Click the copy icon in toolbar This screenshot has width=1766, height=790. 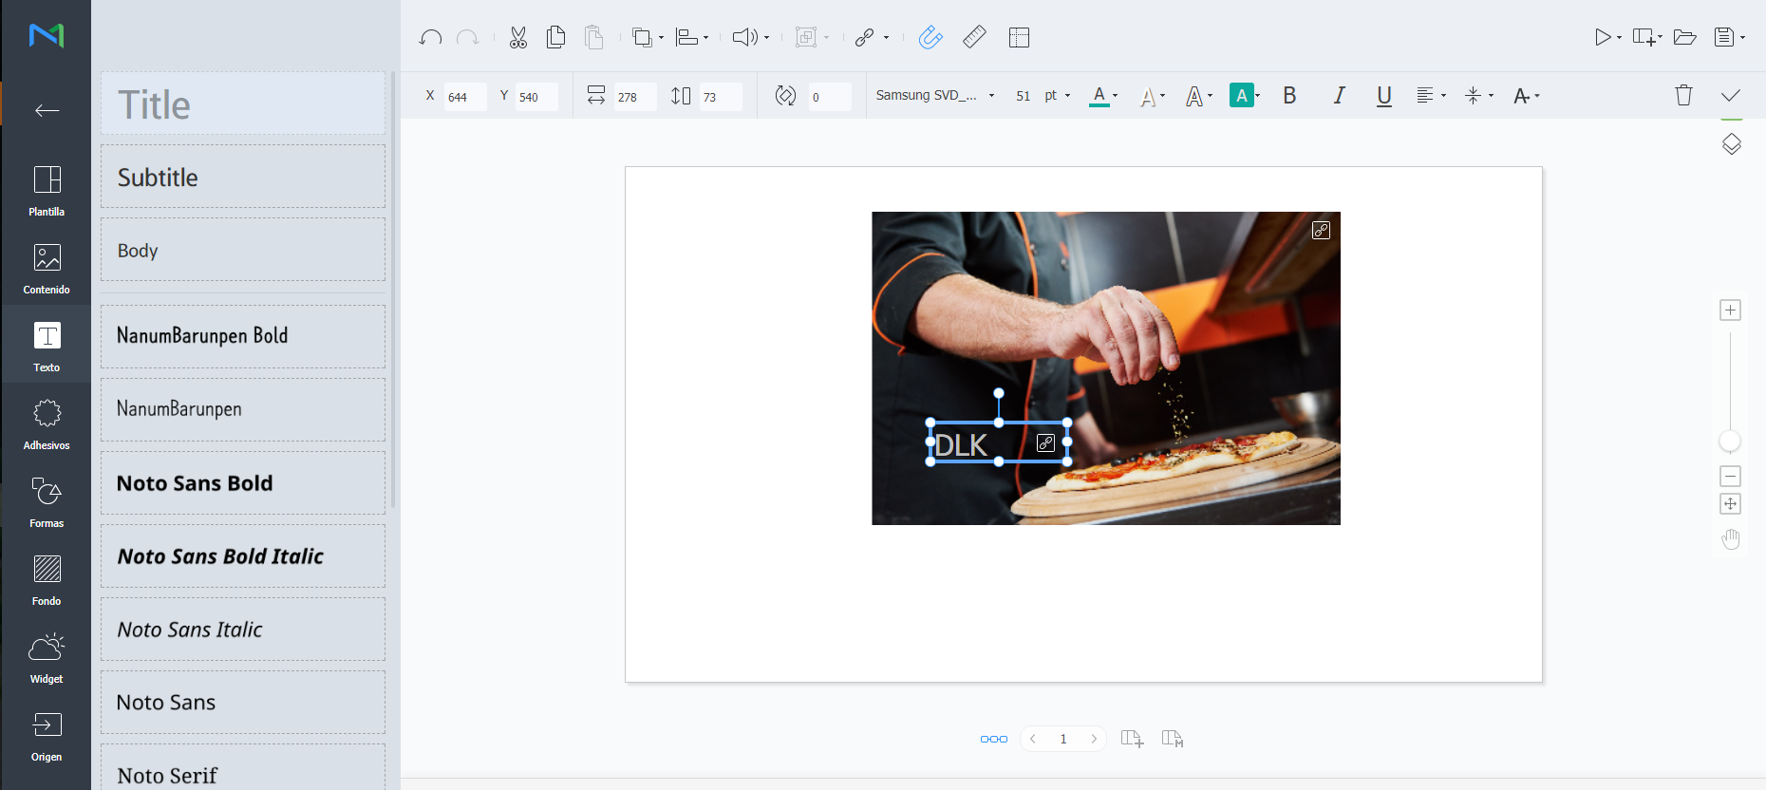[556, 38]
